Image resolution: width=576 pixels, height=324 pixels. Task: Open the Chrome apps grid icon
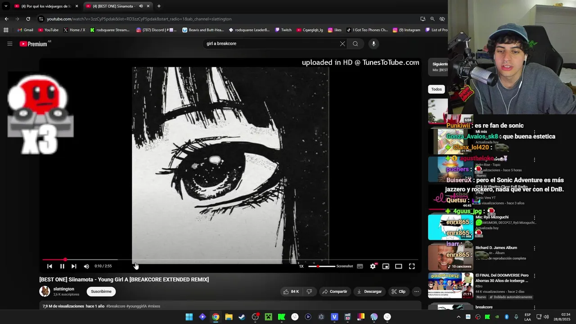click(x=6, y=30)
